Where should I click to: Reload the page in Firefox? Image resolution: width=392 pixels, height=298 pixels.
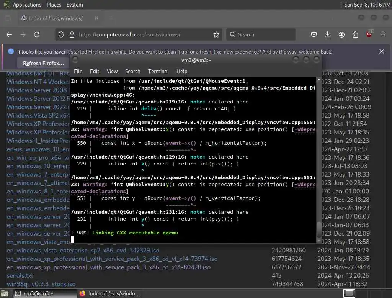tap(37, 34)
